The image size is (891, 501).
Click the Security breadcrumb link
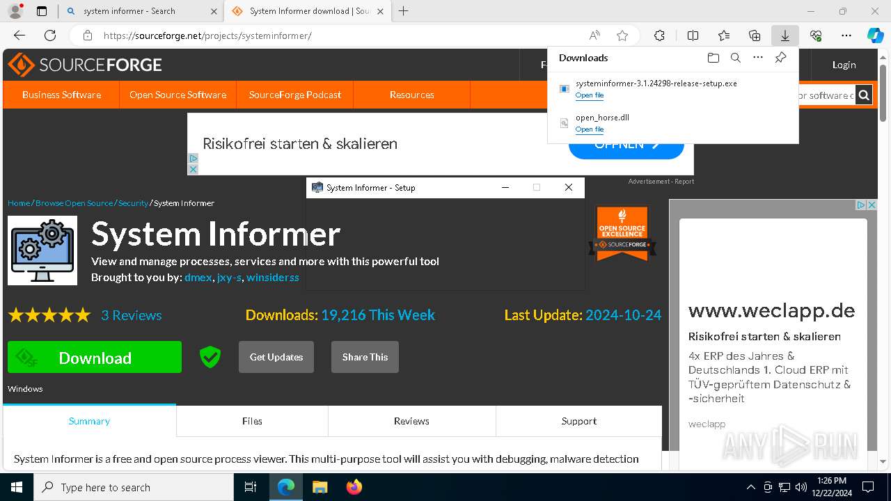(133, 203)
